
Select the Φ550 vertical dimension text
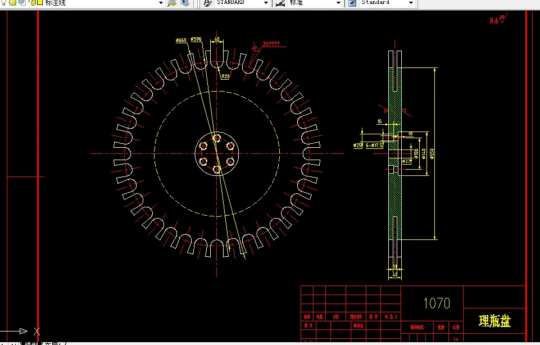(x=432, y=153)
